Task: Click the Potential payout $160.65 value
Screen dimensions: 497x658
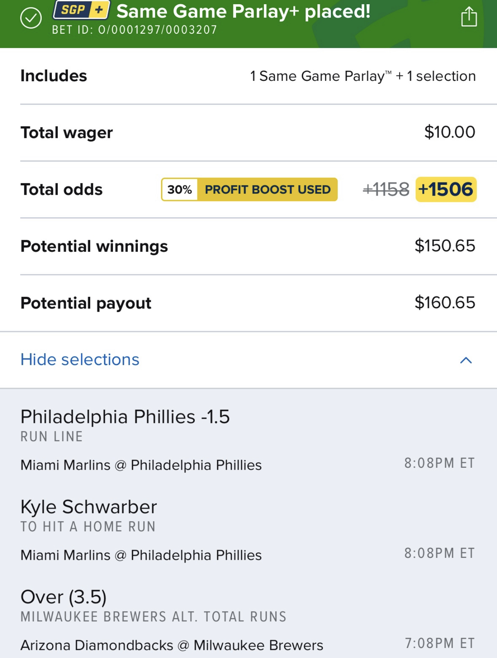Action: 445,303
